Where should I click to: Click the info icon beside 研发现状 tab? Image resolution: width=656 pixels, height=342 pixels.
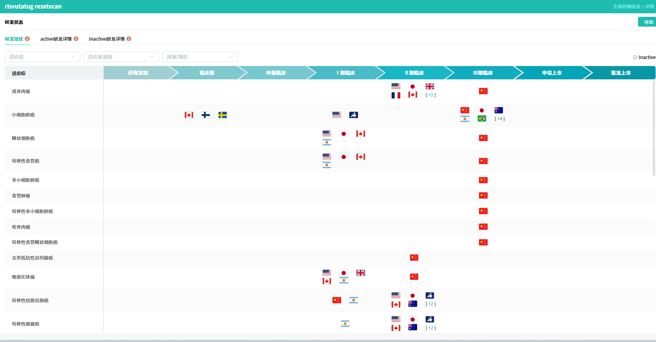coord(27,39)
